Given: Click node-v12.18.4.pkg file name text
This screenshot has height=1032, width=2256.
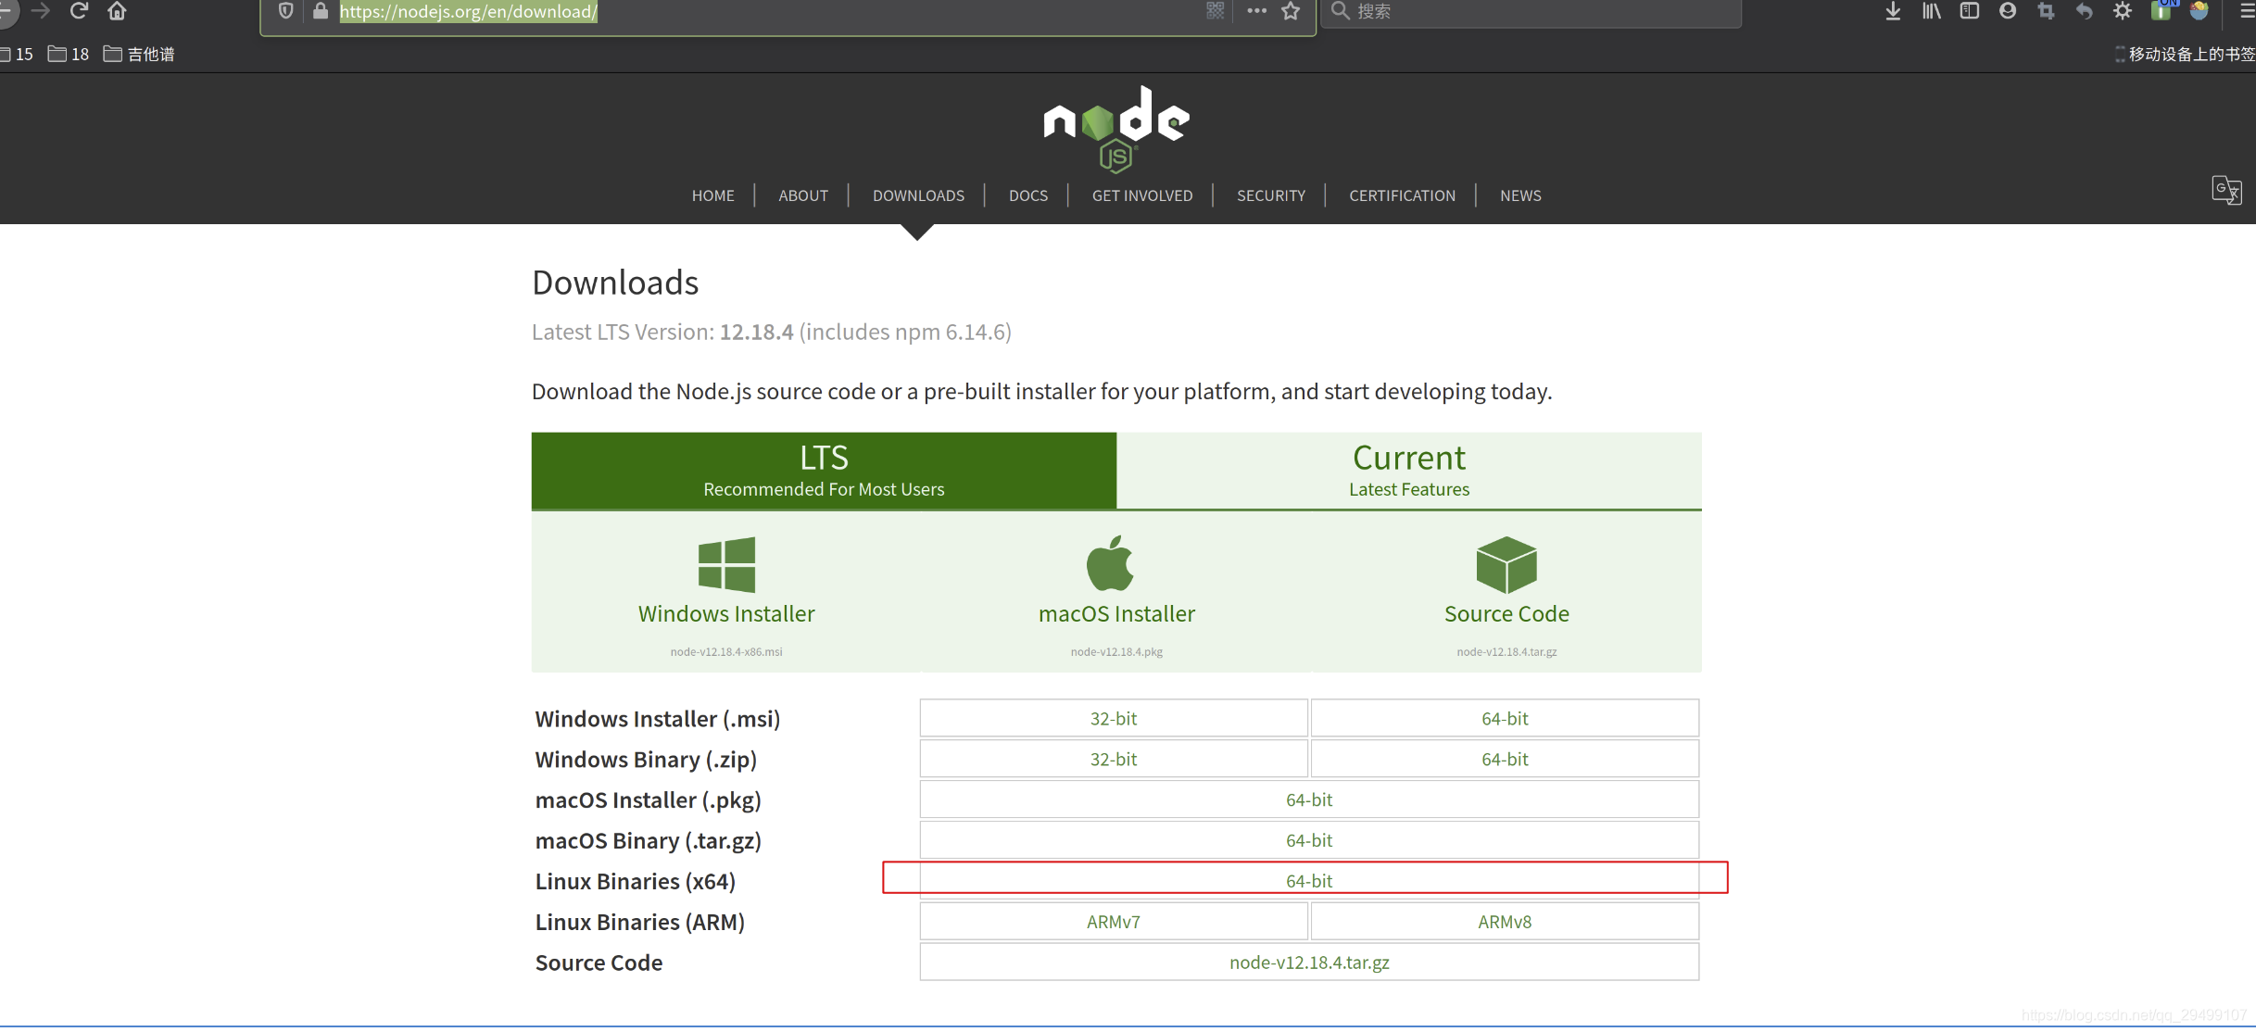Looking at the screenshot, I should coord(1116,651).
